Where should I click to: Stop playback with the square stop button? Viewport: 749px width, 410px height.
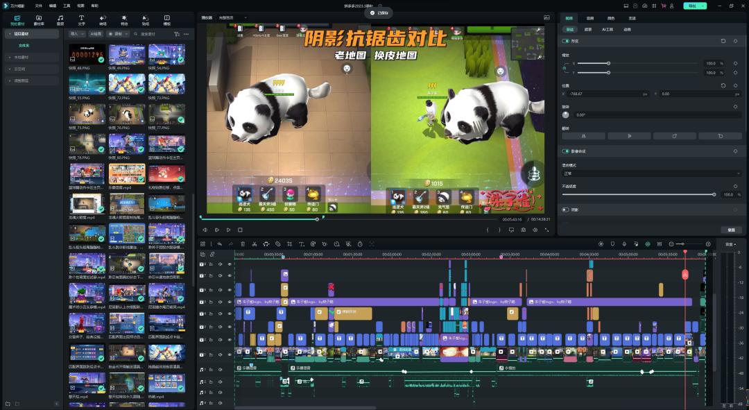(240, 230)
